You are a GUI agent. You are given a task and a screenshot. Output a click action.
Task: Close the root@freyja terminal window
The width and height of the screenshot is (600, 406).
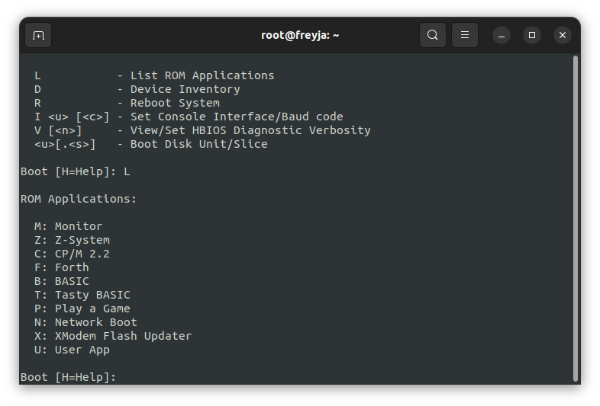tap(563, 35)
